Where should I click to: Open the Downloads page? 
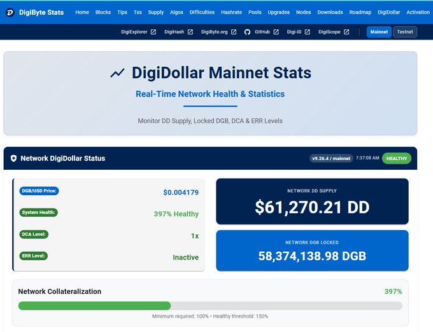[330, 13]
